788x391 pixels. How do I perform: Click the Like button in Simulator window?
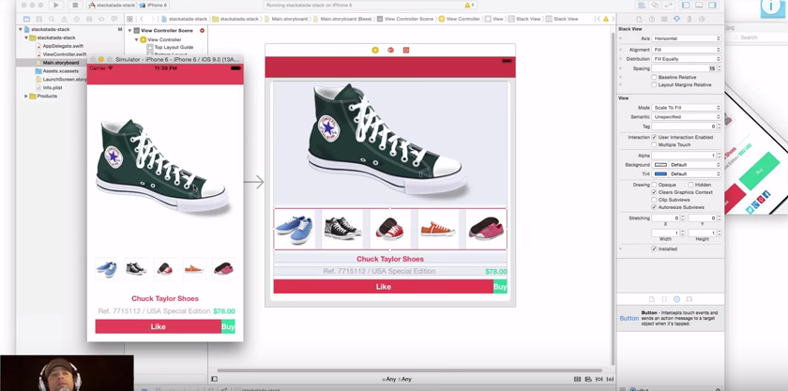159,326
